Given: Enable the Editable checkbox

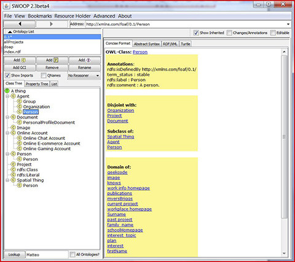Looking at the screenshot, I should 273,33.
